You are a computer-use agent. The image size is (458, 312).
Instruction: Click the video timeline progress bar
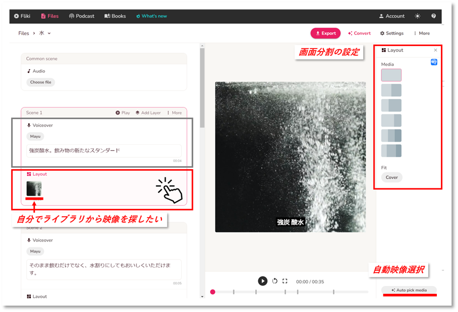291,292
